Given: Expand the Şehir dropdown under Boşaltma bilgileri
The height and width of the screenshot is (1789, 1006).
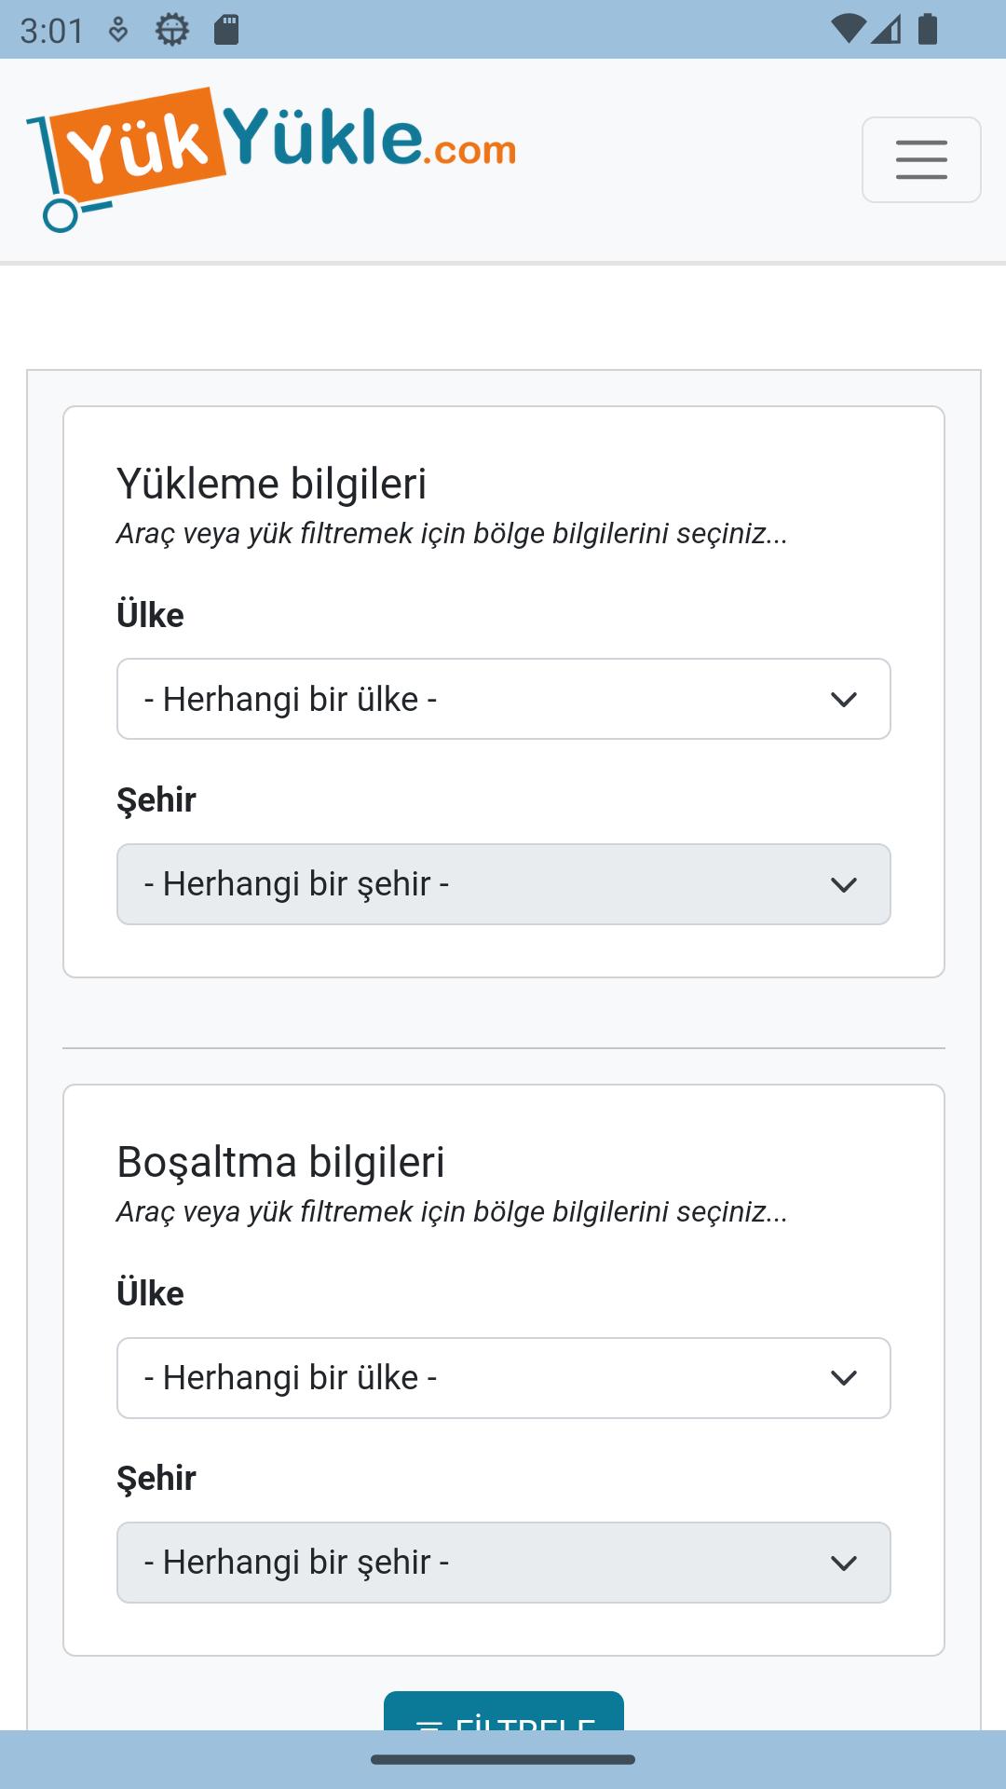Looking at the screenshot, I should coord(504,1563).
